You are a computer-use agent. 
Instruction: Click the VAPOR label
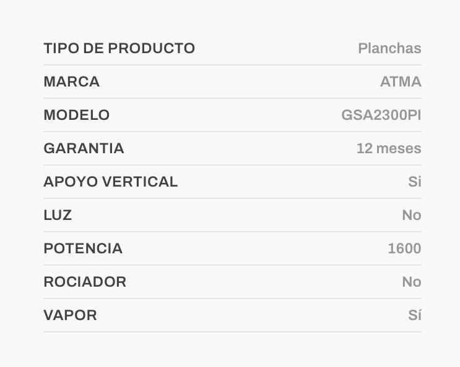[71, 315]
